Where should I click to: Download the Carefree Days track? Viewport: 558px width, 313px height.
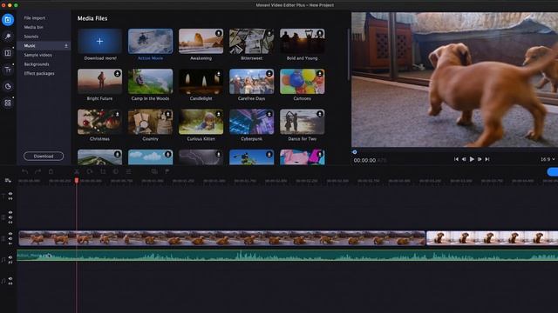(269, 74)
